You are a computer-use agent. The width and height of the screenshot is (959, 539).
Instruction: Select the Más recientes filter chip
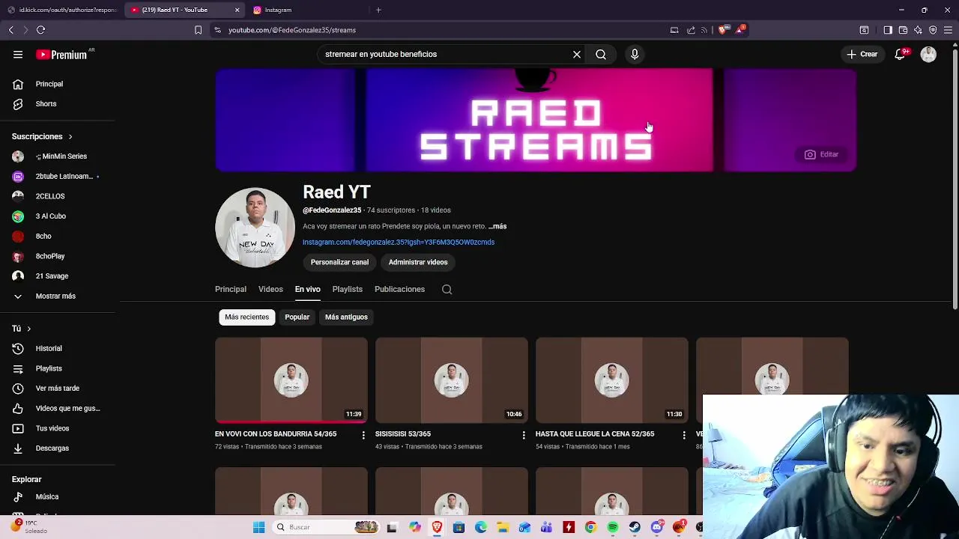[246, 317]
